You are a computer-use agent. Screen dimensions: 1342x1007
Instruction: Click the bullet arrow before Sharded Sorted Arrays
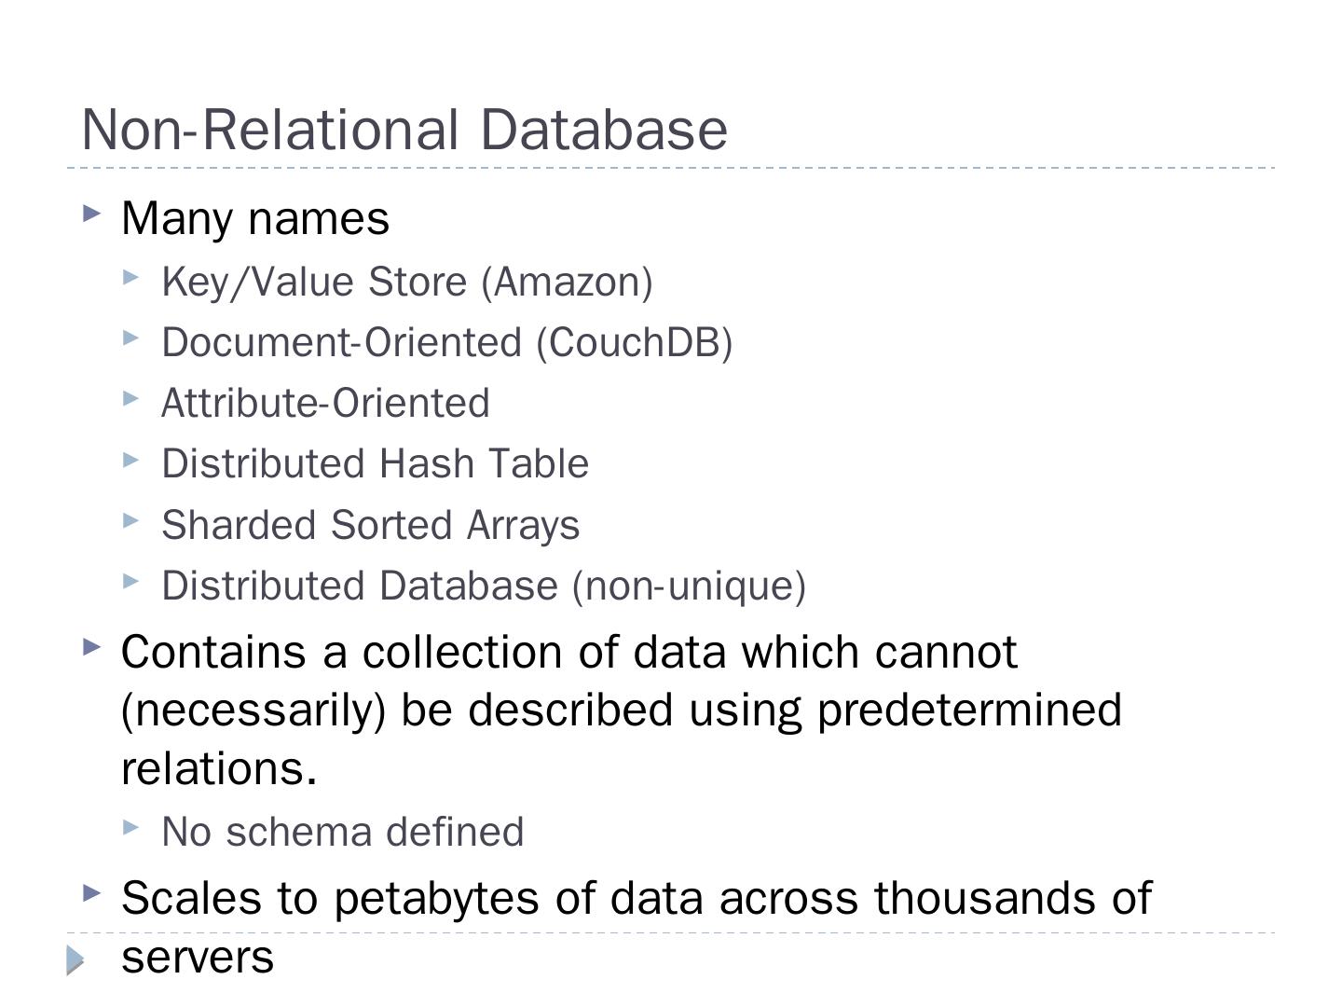point(130,520)
